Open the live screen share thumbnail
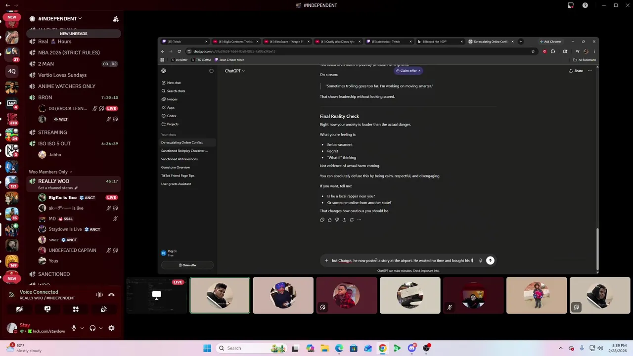Image resolution: width=633 pixels, height=356 pixels. coord(156,295)
